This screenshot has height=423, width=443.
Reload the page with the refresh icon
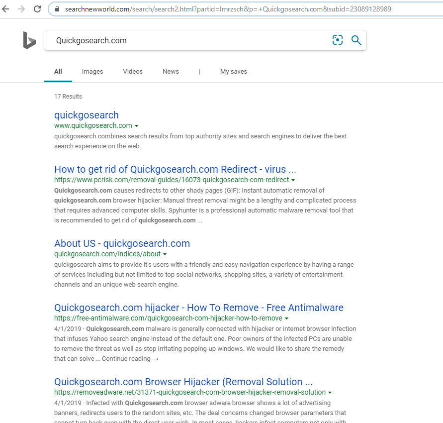[x=37, y=9]
